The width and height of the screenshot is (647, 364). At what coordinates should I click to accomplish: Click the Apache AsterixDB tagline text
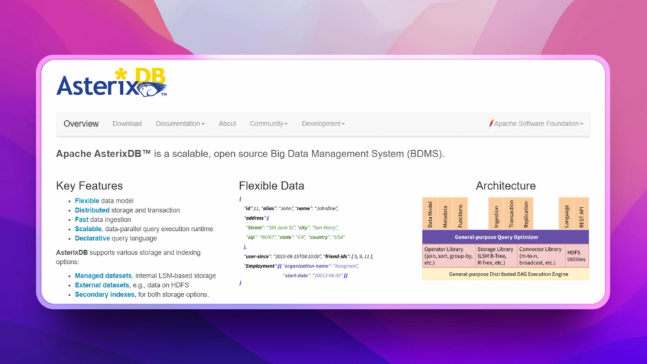[250, 154]
